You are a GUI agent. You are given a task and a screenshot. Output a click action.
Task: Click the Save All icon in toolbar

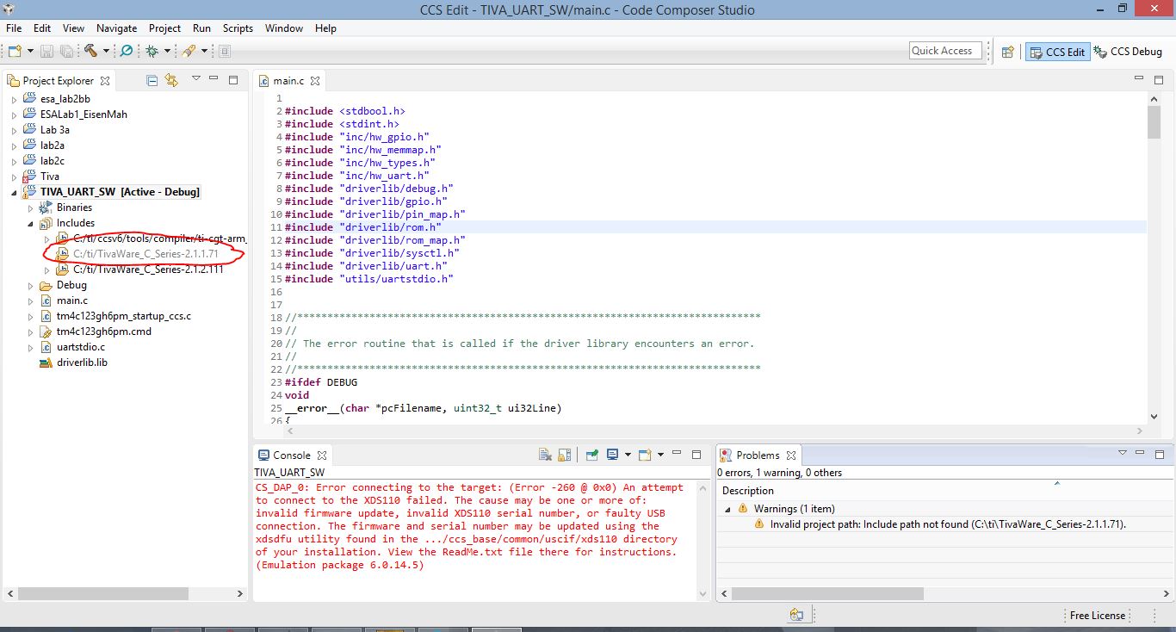(65, 51)
